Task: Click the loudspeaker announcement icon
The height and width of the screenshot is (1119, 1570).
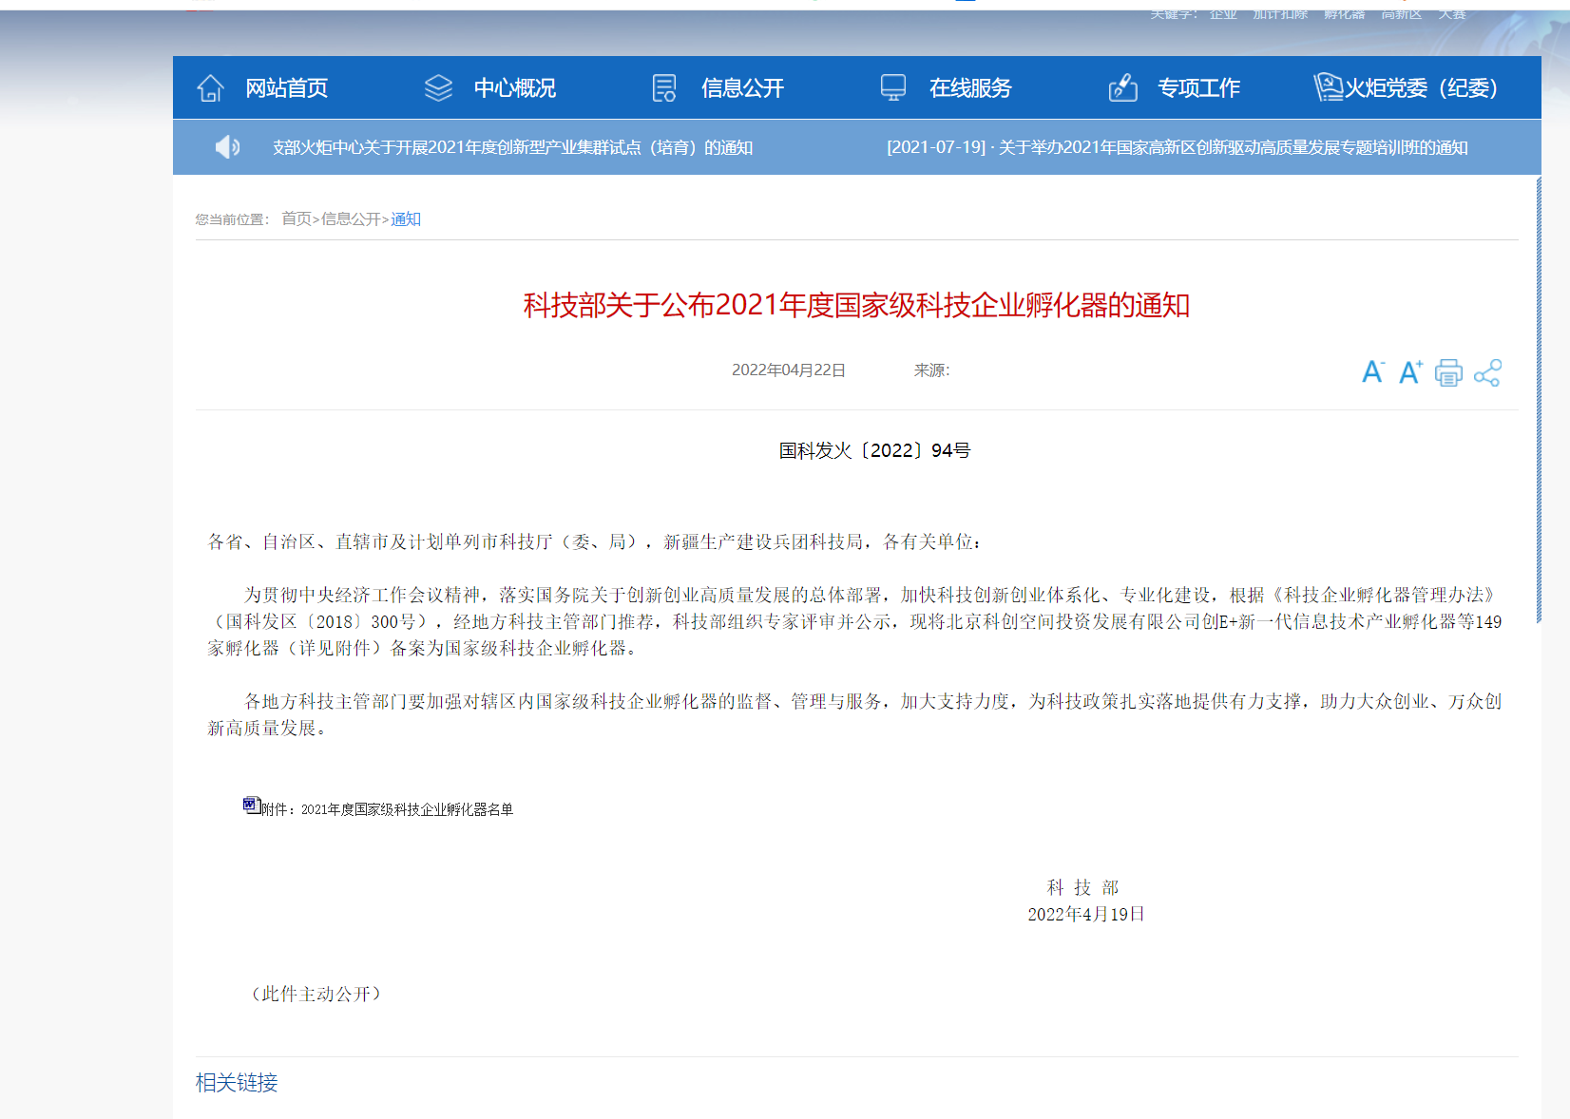Action: click(226, 147)
